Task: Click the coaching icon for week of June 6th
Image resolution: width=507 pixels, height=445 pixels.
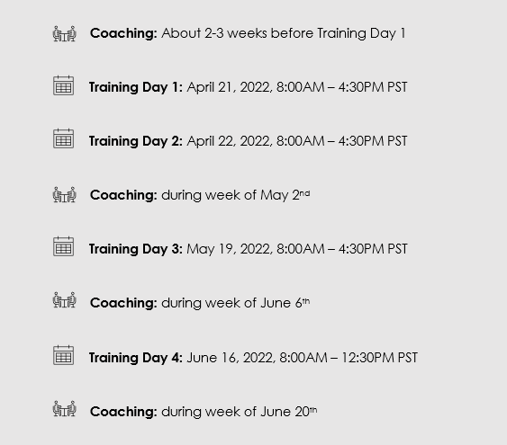Action: click(x=64, y=300)
